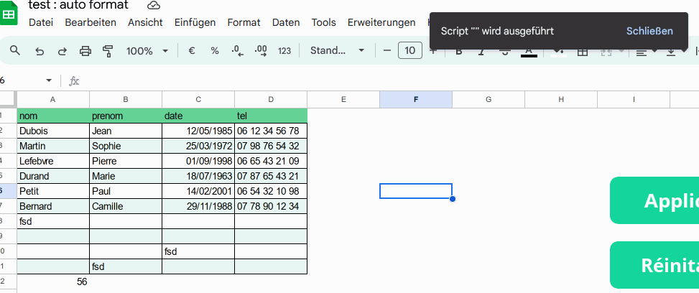Open the 123 number formats menu

click(284, 51)
